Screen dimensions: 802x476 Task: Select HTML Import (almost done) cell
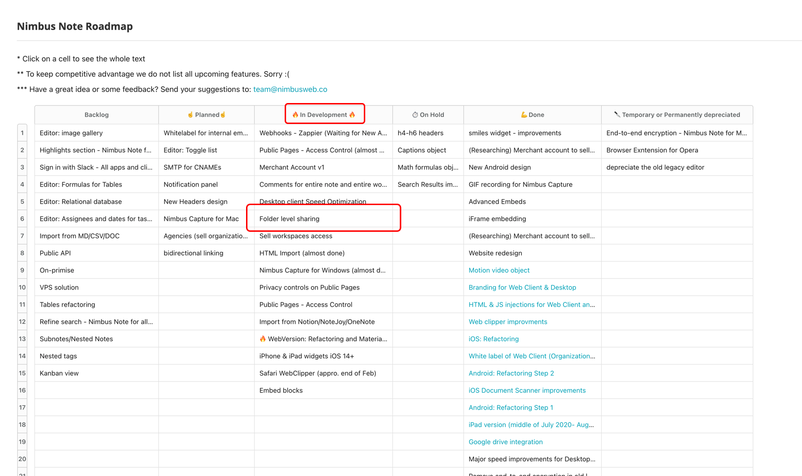[324, 253]
